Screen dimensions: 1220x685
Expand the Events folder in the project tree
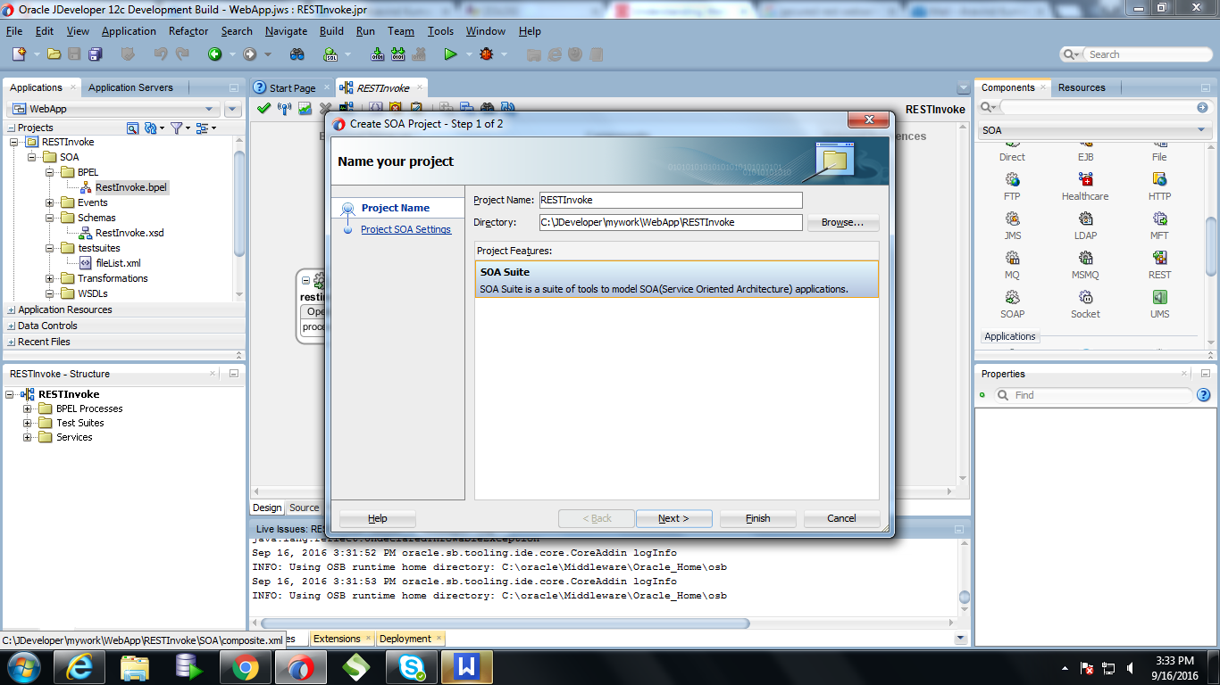click(50, 202)
